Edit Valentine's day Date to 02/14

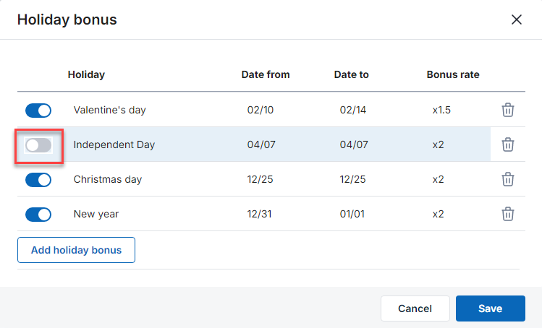click(353, 110)
